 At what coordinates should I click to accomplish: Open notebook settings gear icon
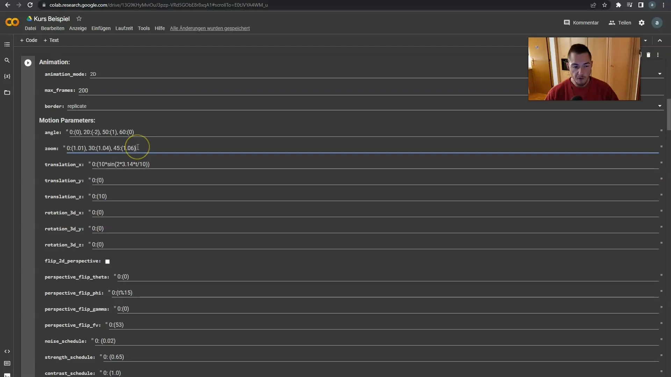coord(642,23)
